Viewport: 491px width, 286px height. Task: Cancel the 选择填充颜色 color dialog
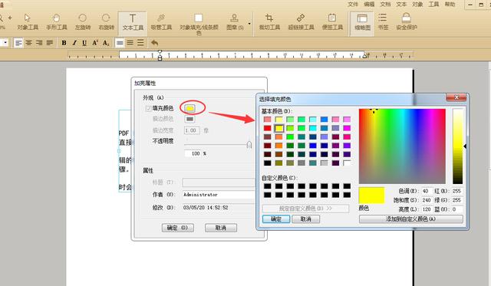click(x=305, y=219)
